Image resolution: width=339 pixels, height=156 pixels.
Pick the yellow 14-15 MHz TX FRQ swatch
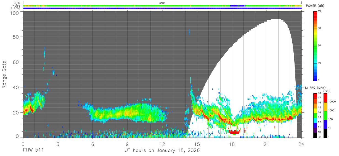pos(315,110)
